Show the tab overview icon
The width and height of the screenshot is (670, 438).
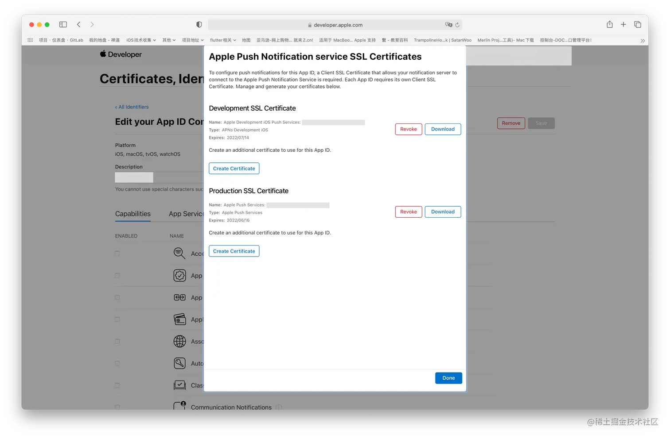pyautogui.click(x=638, y=24)
